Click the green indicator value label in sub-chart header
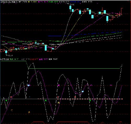131x124 pixels. (x=14, y=59)
